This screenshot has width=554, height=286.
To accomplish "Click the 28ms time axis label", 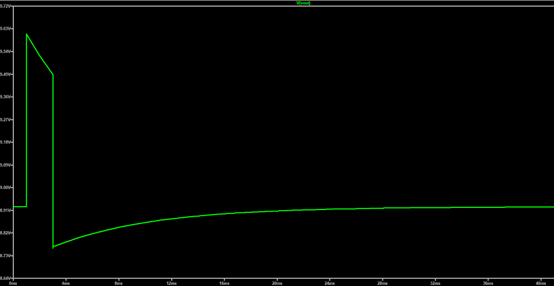I will pos(383,283).
